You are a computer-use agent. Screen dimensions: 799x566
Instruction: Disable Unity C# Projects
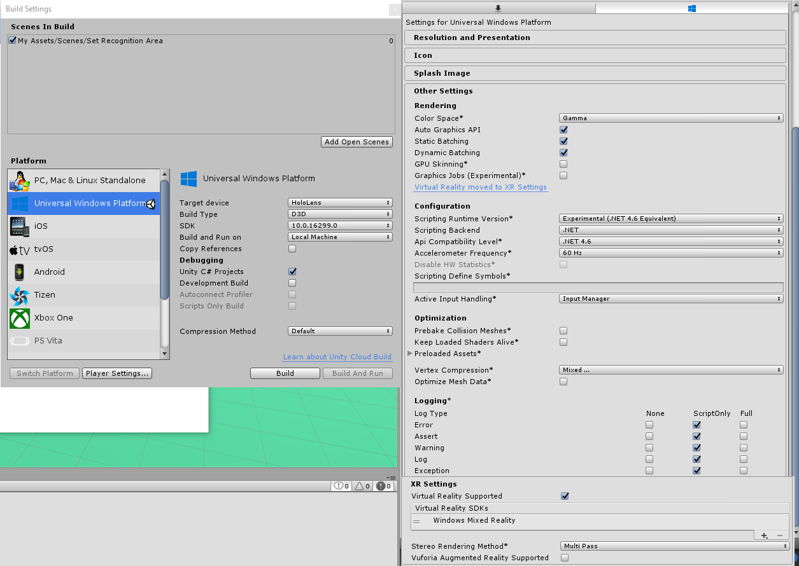click(292, 272)
